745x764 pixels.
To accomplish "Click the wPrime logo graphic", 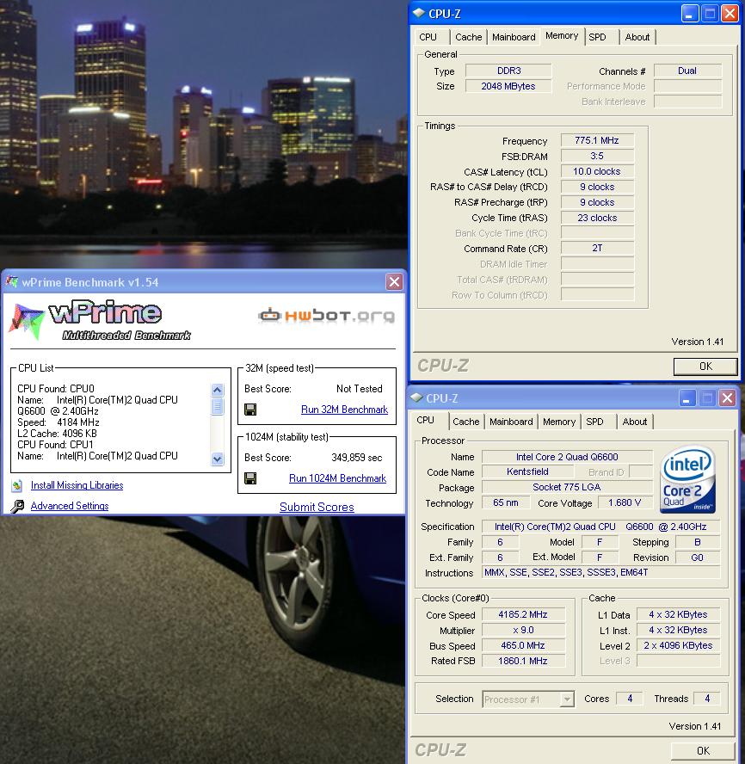I will coord(100,321).
